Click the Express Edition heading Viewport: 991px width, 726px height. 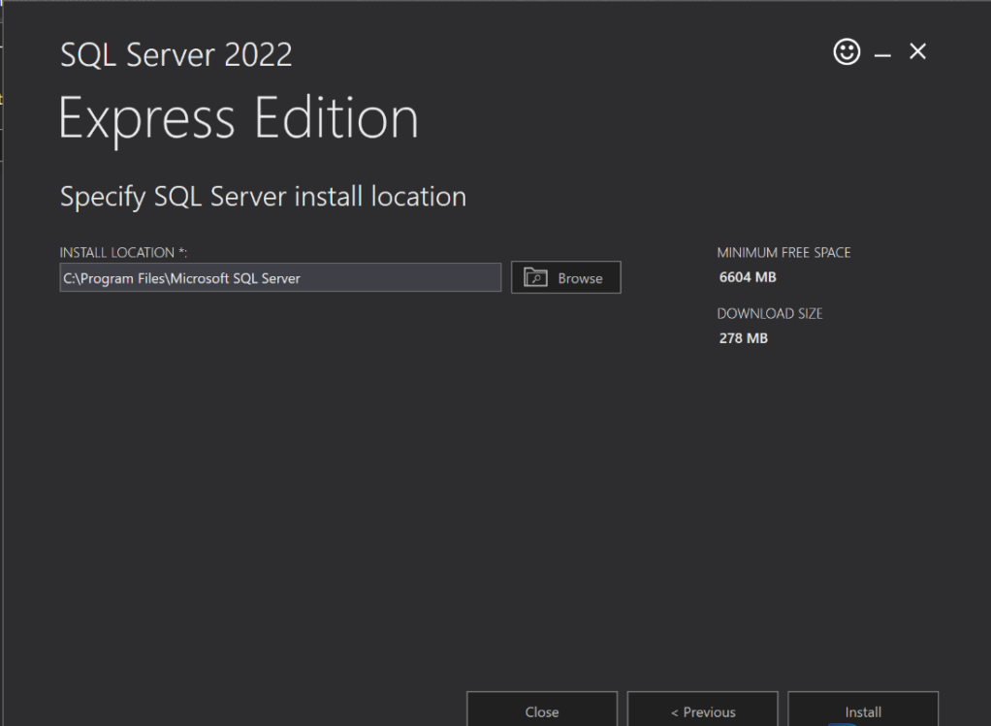[239, 119]
